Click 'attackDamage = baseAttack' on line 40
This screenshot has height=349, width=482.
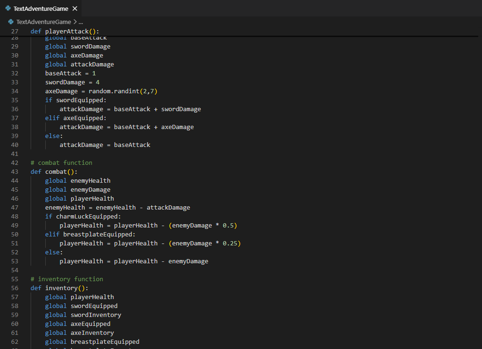(105, 145)
